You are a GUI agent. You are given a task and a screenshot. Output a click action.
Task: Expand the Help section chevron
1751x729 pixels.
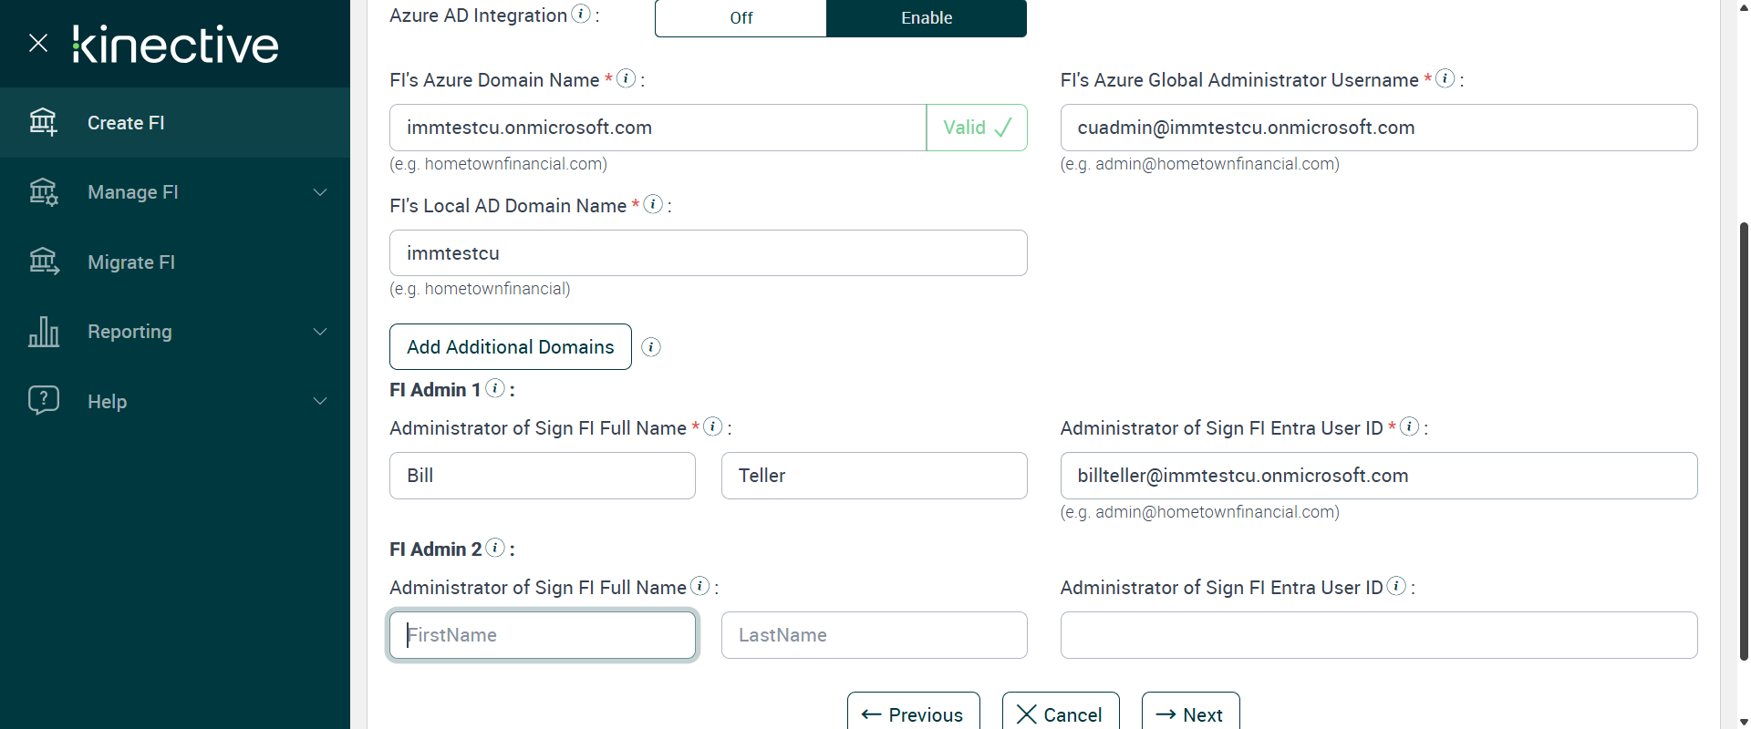coord(320,401)
